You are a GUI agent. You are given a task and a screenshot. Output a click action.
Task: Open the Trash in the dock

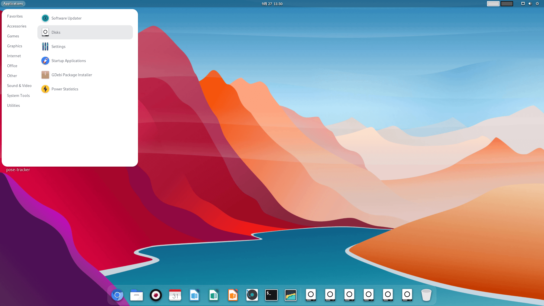[x=426, y=295]
